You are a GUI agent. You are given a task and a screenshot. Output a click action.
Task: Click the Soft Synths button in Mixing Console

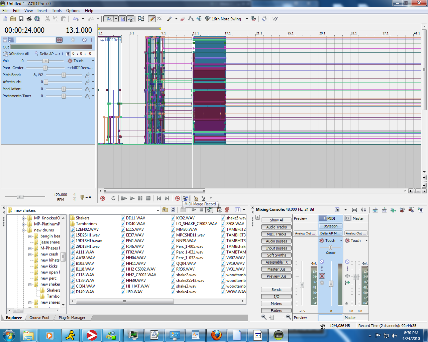[277, 255]
